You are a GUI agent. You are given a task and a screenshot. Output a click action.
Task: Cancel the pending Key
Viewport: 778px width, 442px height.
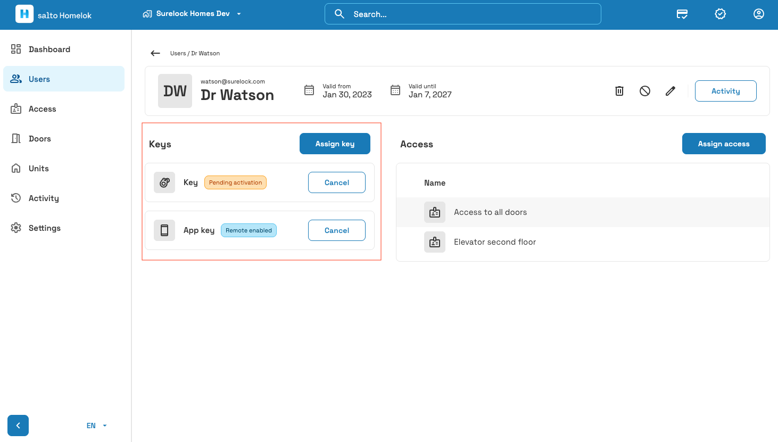(337, 182)
